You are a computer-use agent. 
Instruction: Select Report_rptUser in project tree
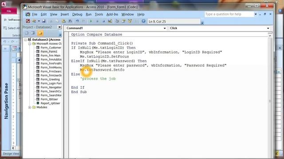(x=50, y=103)
